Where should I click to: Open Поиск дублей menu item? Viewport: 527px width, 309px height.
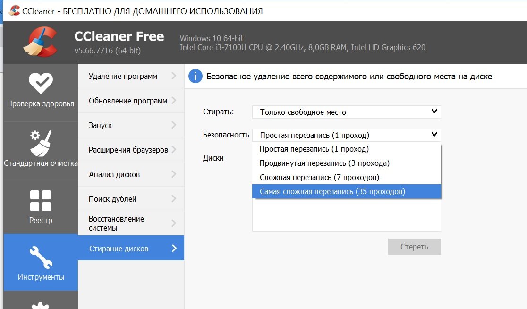(x=131, y=199)
